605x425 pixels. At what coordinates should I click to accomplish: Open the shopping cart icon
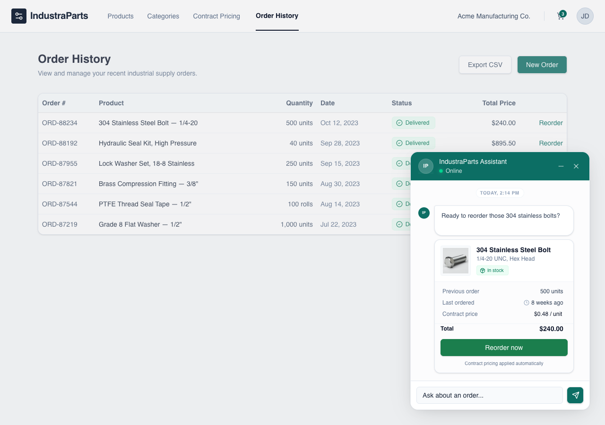tap(561, 16)
